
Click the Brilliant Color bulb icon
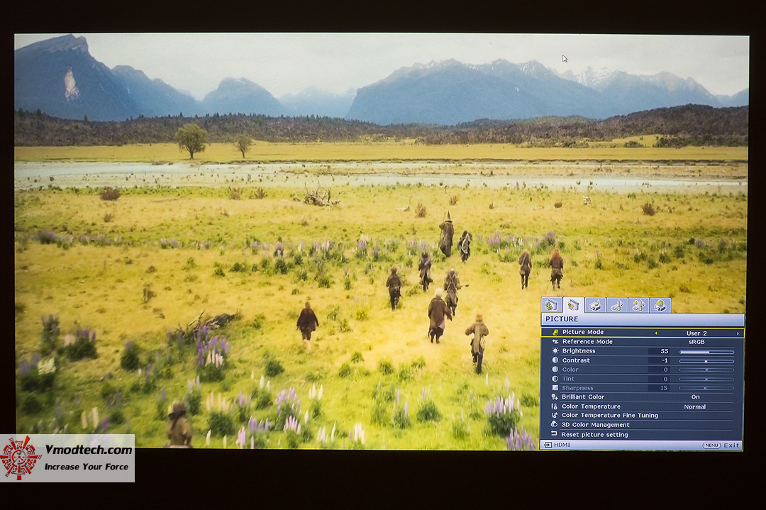tap(555, 397)
